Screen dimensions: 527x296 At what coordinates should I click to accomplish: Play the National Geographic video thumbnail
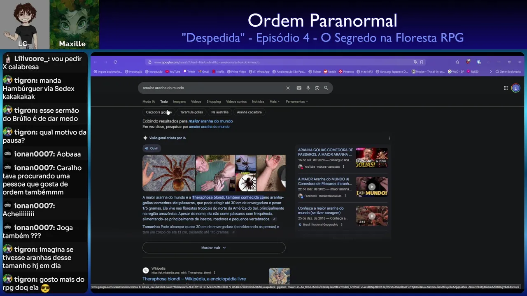point(371,216)
